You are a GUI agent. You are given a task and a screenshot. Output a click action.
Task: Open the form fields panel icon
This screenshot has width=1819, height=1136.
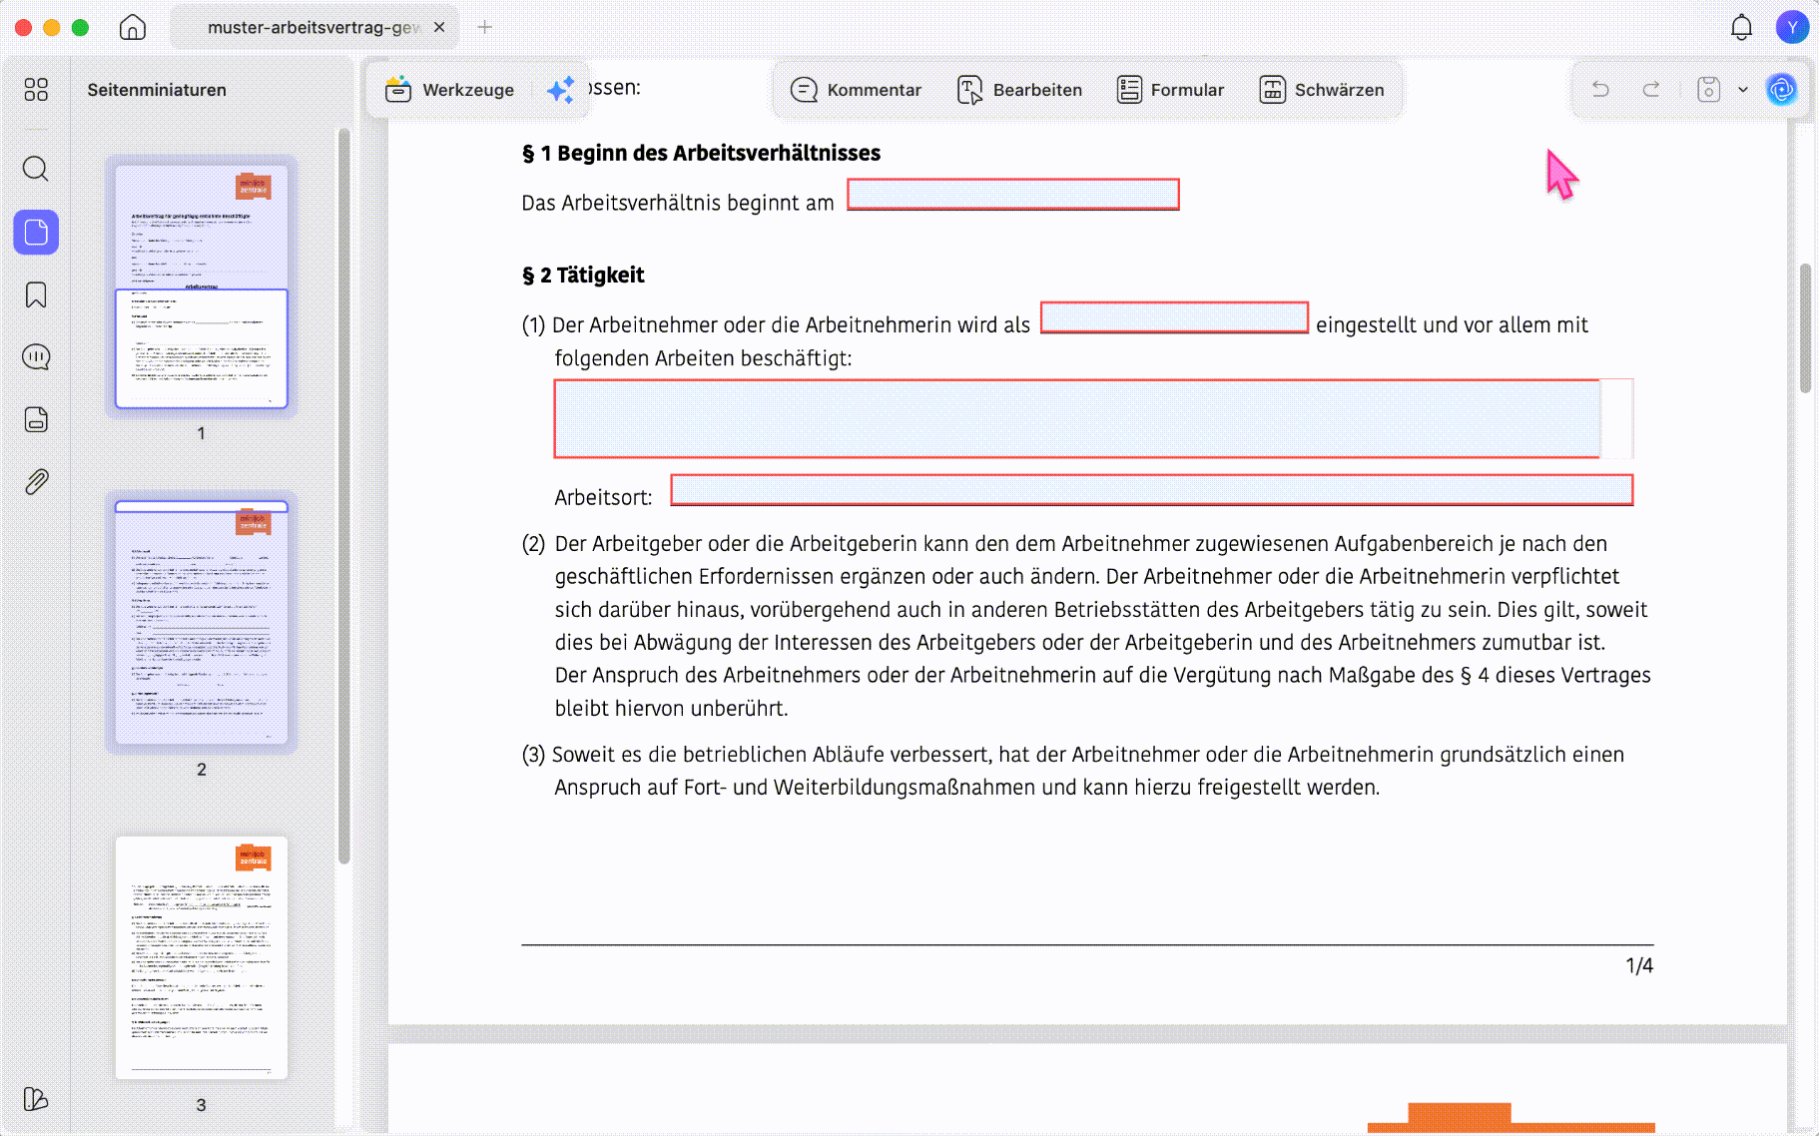[36, 419]
